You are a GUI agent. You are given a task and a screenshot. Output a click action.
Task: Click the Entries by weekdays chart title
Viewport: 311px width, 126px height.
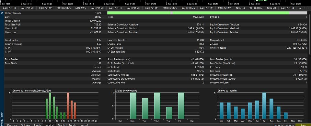pos(126,91)
